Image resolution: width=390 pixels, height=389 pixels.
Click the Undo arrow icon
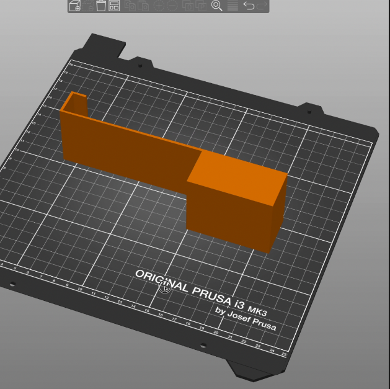tap(249, 6)
